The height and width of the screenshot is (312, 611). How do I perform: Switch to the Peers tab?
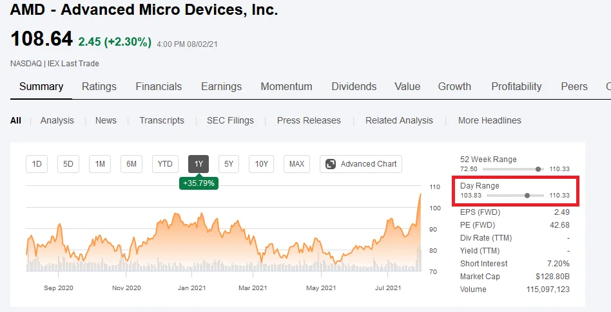tap(574, 86)
